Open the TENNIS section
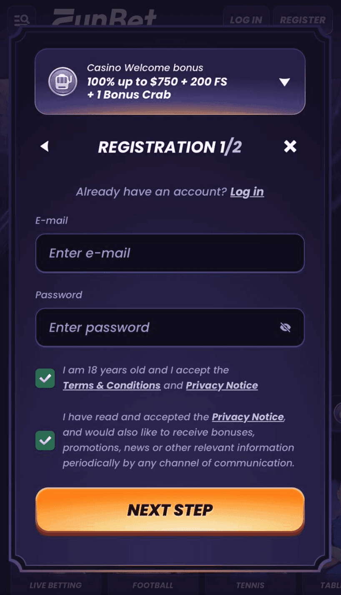This screenshot has width=341, height=595. click(x=251, y=585)
